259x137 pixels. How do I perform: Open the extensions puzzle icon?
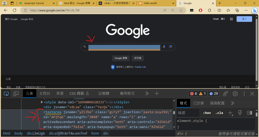[x=209, y=10]
